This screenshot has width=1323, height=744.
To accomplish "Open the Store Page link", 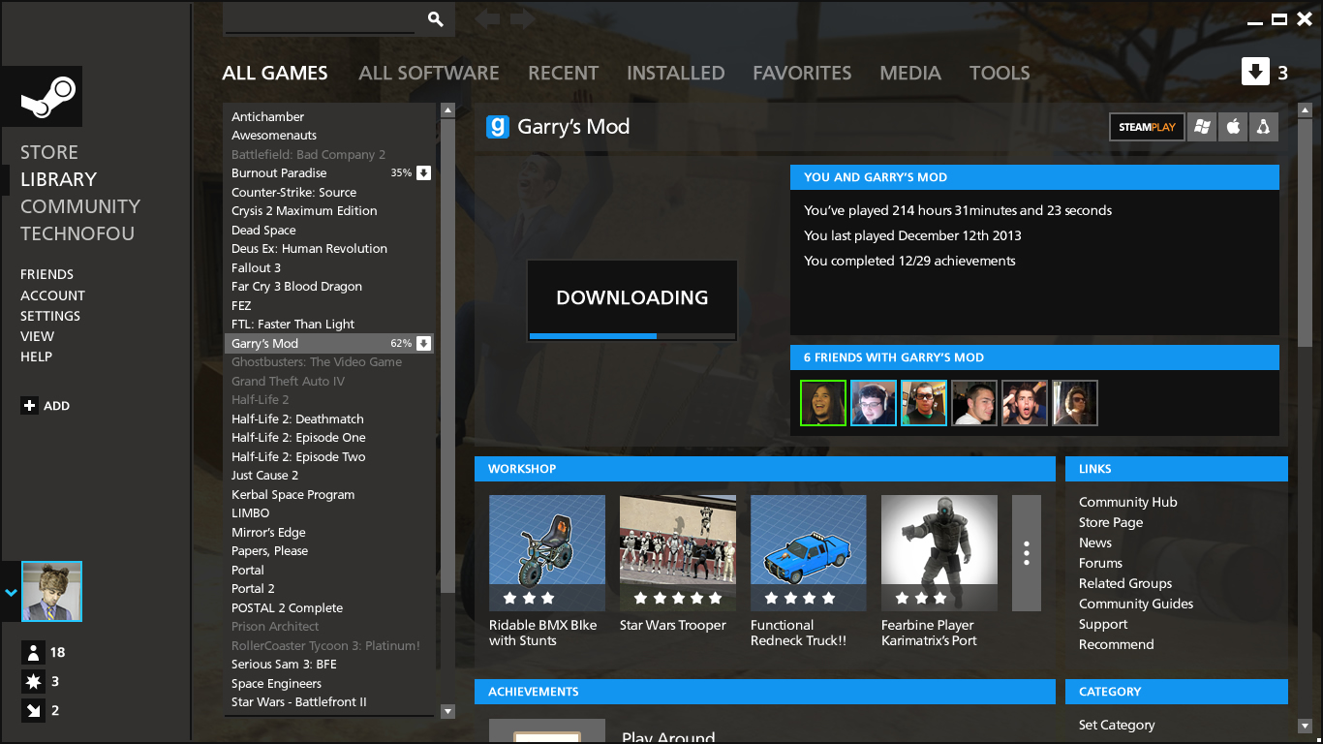I will point(1111,522).
